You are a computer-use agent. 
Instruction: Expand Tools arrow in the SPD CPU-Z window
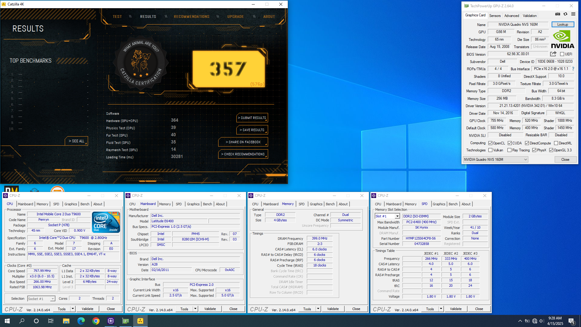click(x=441, y=309)
